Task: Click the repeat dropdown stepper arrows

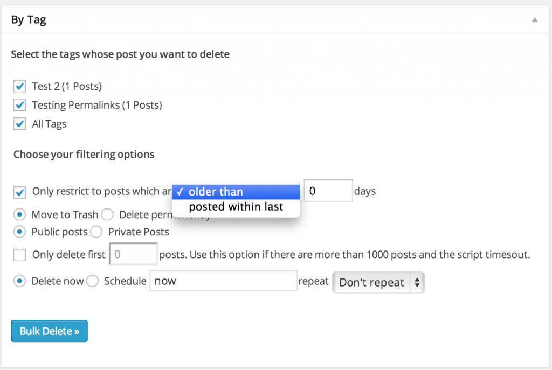Action: point(418,282)
